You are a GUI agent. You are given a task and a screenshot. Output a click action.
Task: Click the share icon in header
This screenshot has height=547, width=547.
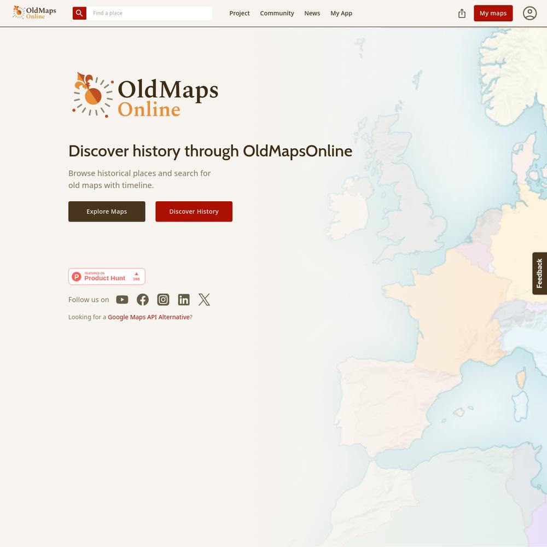[x=462, y=13]
